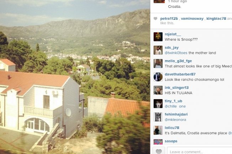Click mello_g3d_fge's profile avatar
This screenshot has width=232, height=154.
click(158, 63)
